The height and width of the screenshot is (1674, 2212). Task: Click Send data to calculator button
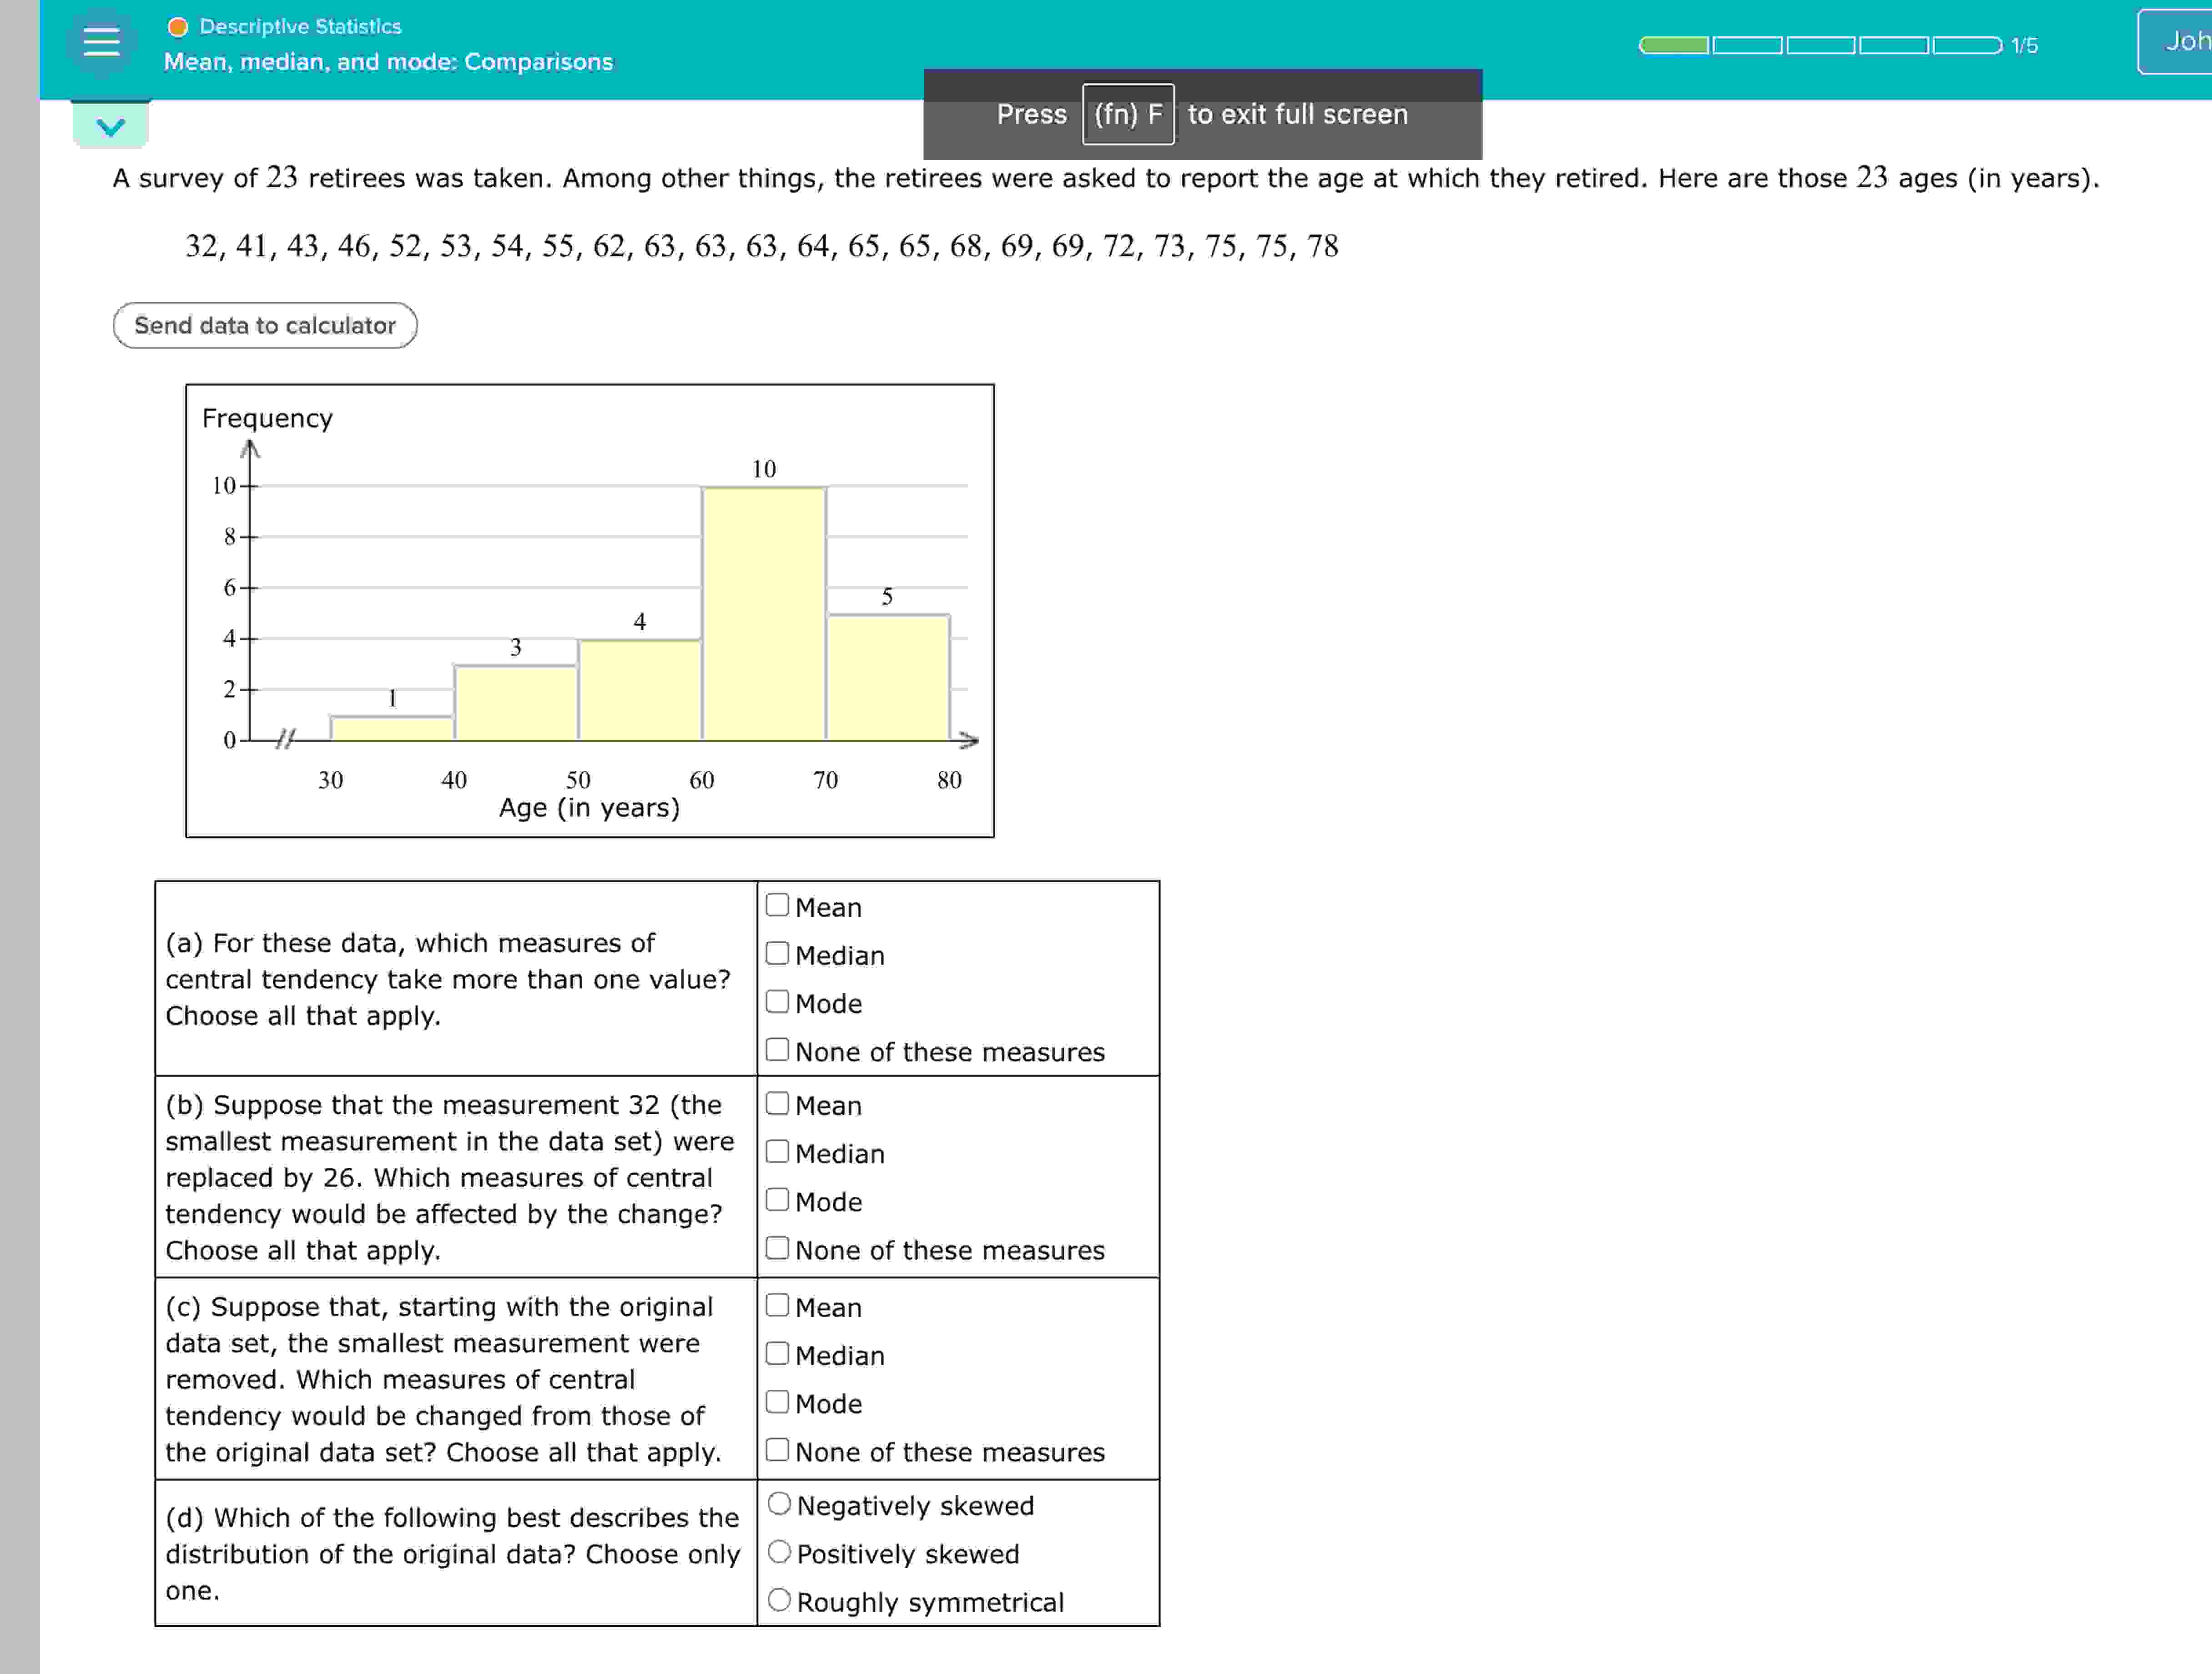pyautogui.click(x=265, y=326)
